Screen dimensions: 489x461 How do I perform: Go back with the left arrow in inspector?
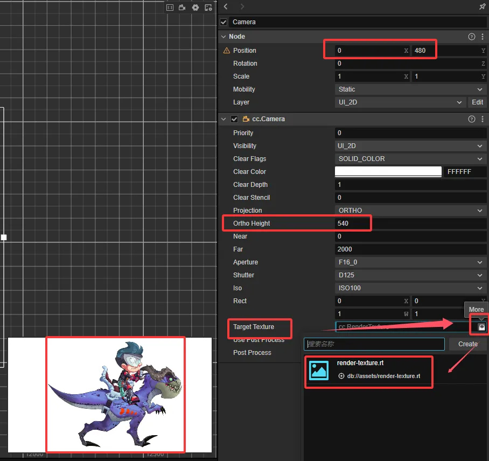click(226, 6)
